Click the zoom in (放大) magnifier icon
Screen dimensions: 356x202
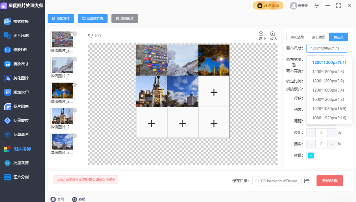[x=273, y=34]
